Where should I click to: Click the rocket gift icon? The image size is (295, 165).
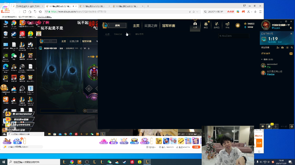tap(166, 141)
